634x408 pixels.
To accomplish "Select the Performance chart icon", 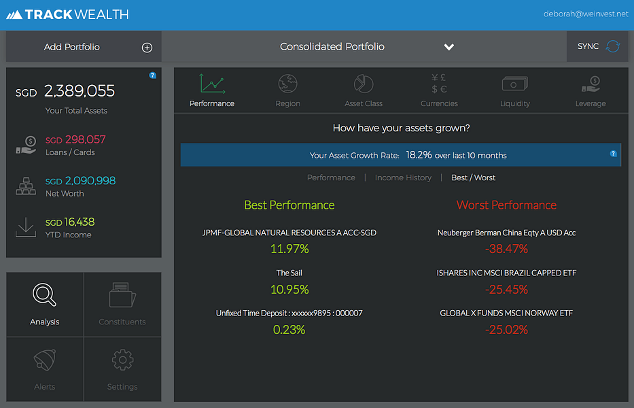I will pos(212,84).
